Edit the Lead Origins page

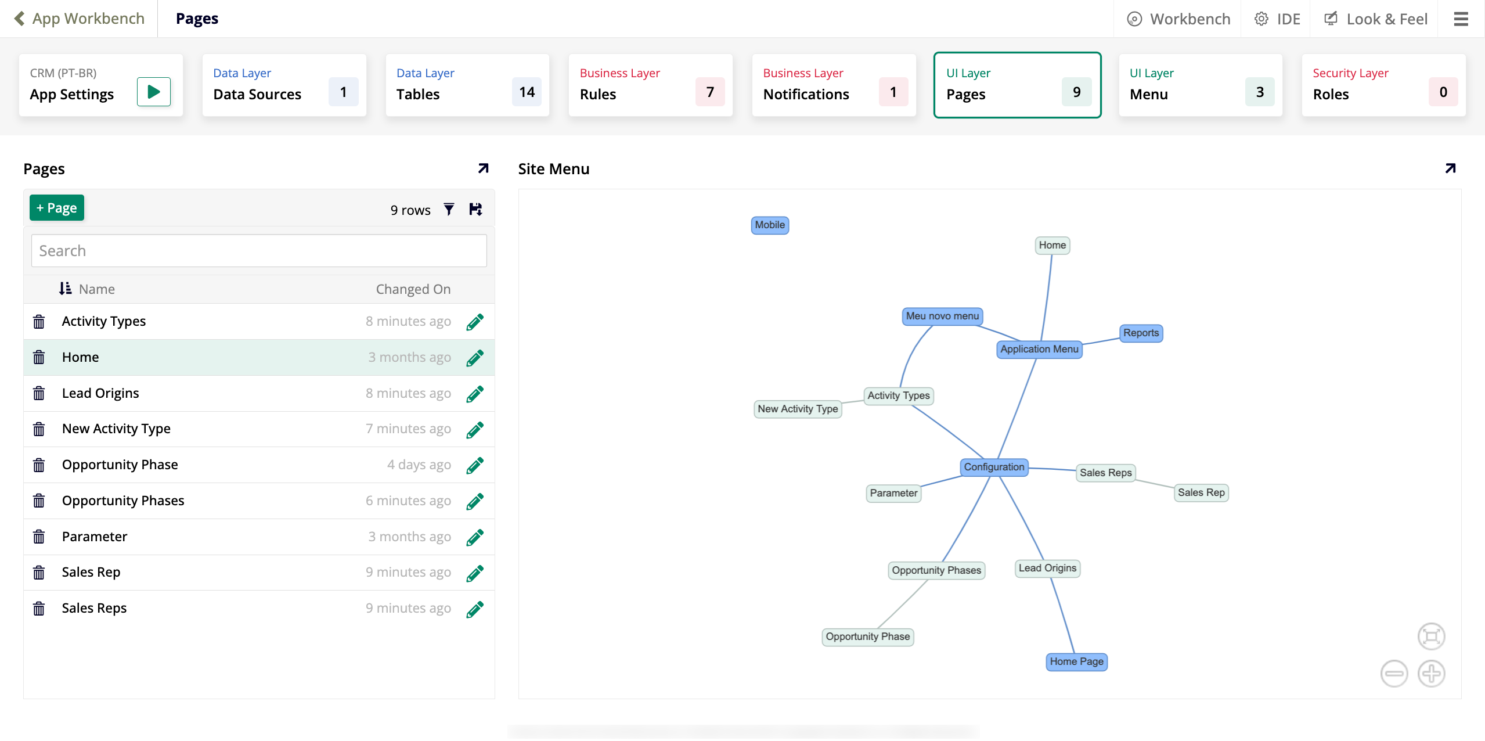(474, 394)
